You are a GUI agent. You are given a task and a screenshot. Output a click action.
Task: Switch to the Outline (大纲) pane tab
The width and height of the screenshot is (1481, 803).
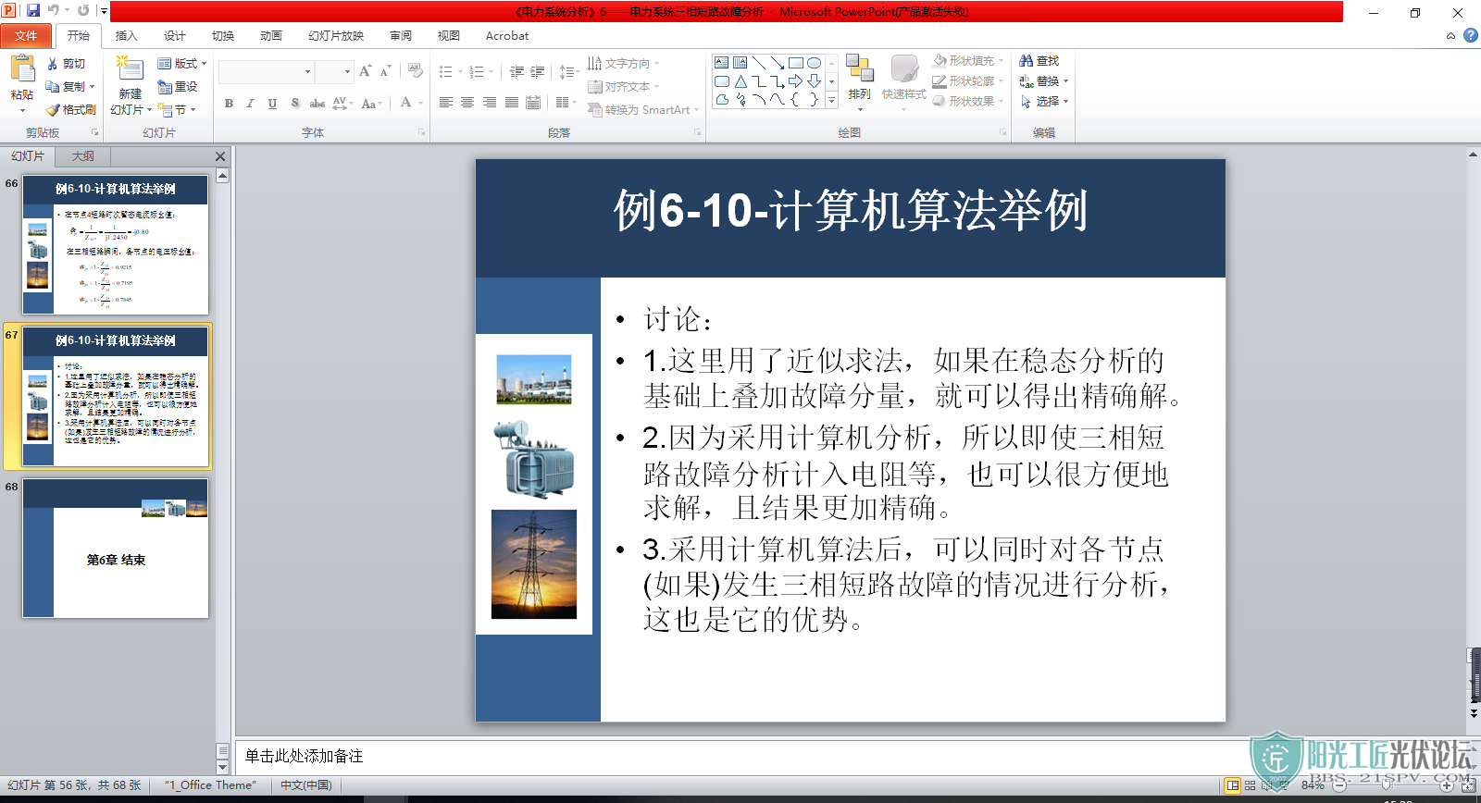[82, 156]
